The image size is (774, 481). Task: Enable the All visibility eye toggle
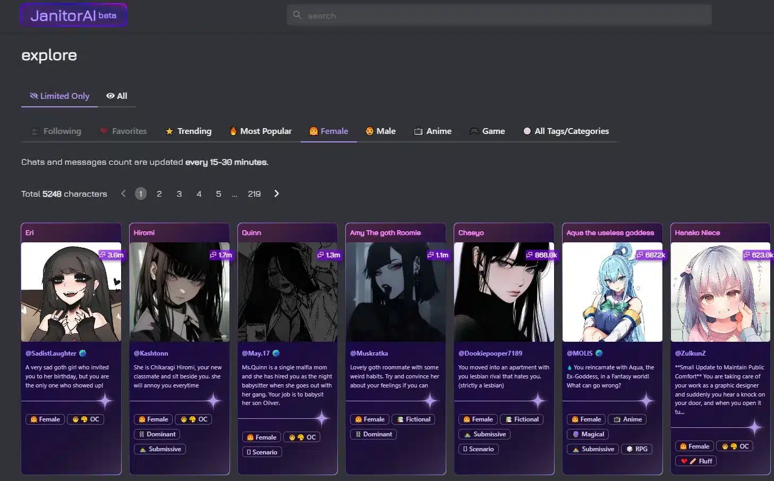(x=116, y=96)
